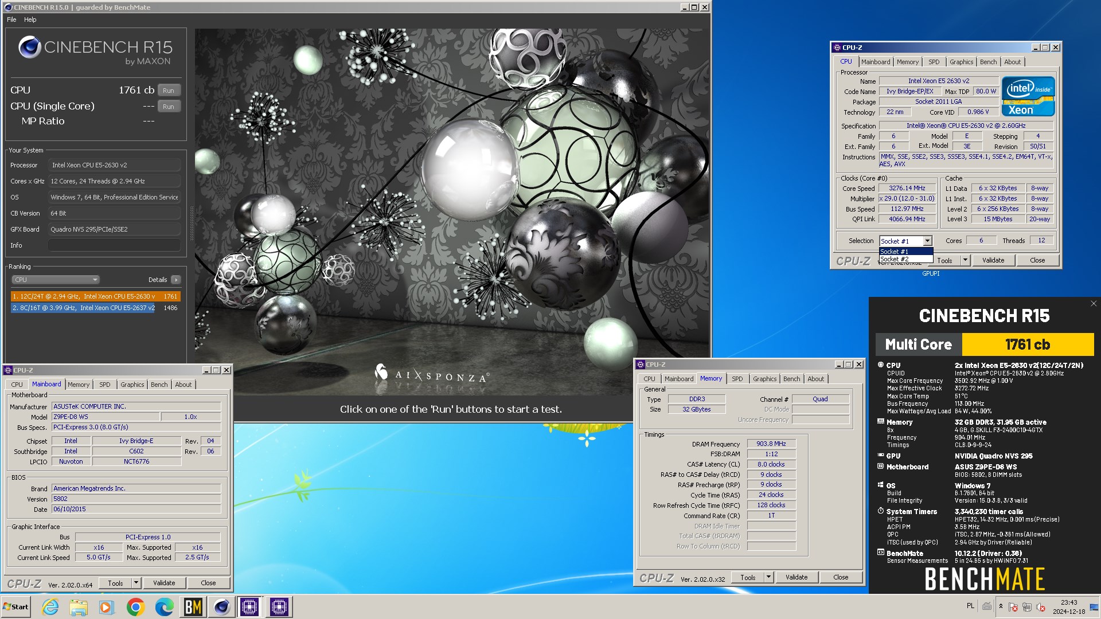
Task: Open the Cinebench Help menu
Action: coord(30,19)
